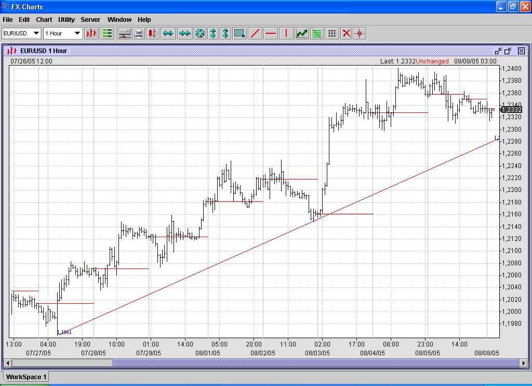This screenshot has width=532, height=386.
Task: Click the printer icon to print
Action: pyautogui.click(x=138, y=33)
